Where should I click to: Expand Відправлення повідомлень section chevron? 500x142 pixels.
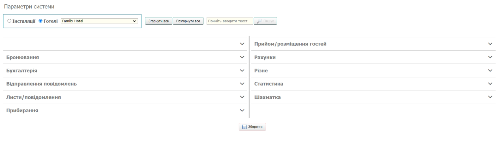[x=242, y=84]
